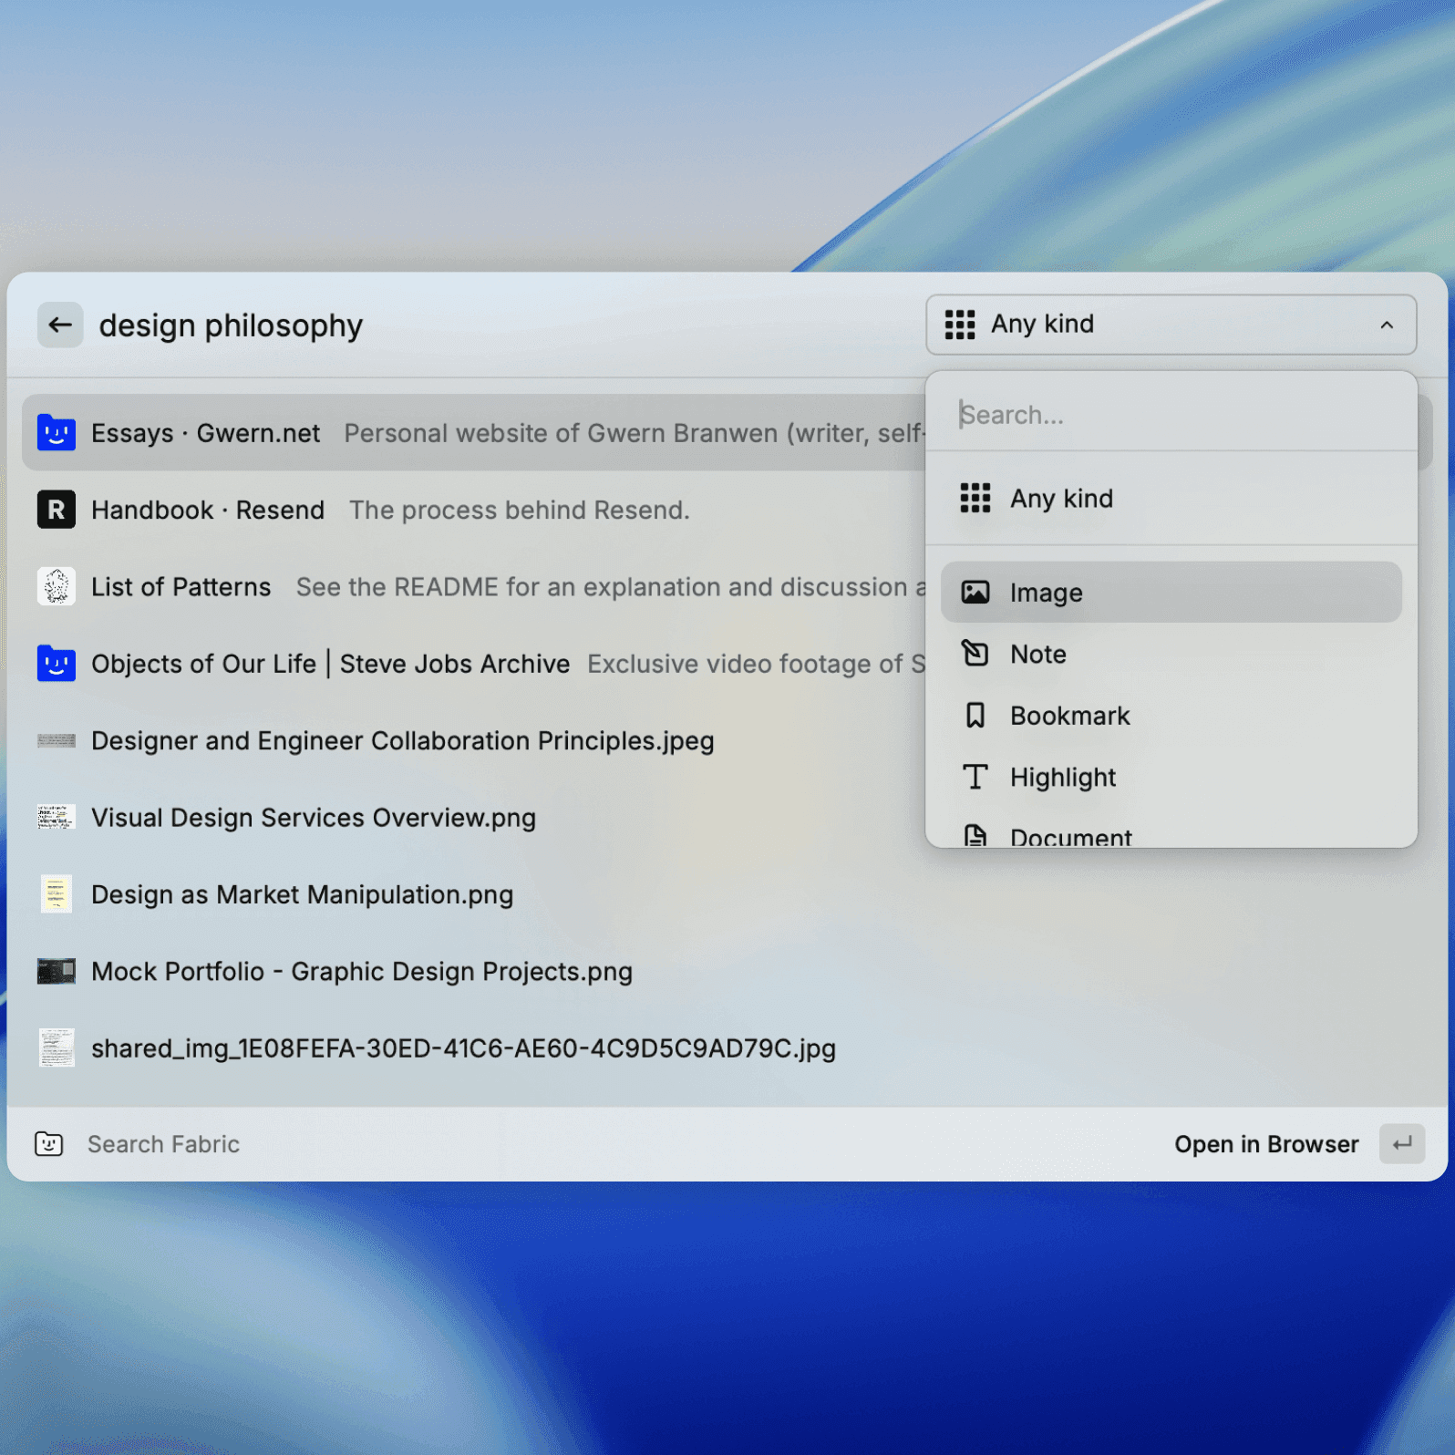Click Open in Browser action
The width and height of the screenshot is (1455, 1455).
point(1266,1144)
